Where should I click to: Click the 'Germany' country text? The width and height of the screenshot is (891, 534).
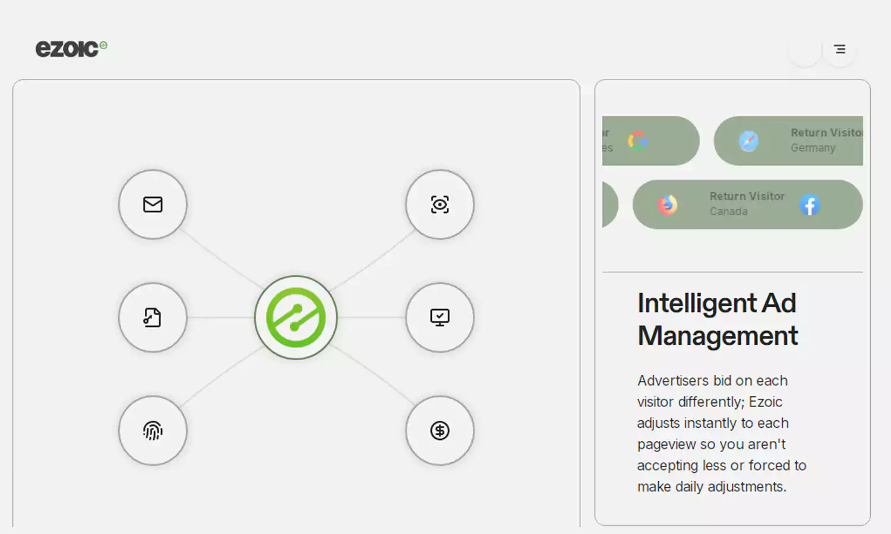[813, 148]
